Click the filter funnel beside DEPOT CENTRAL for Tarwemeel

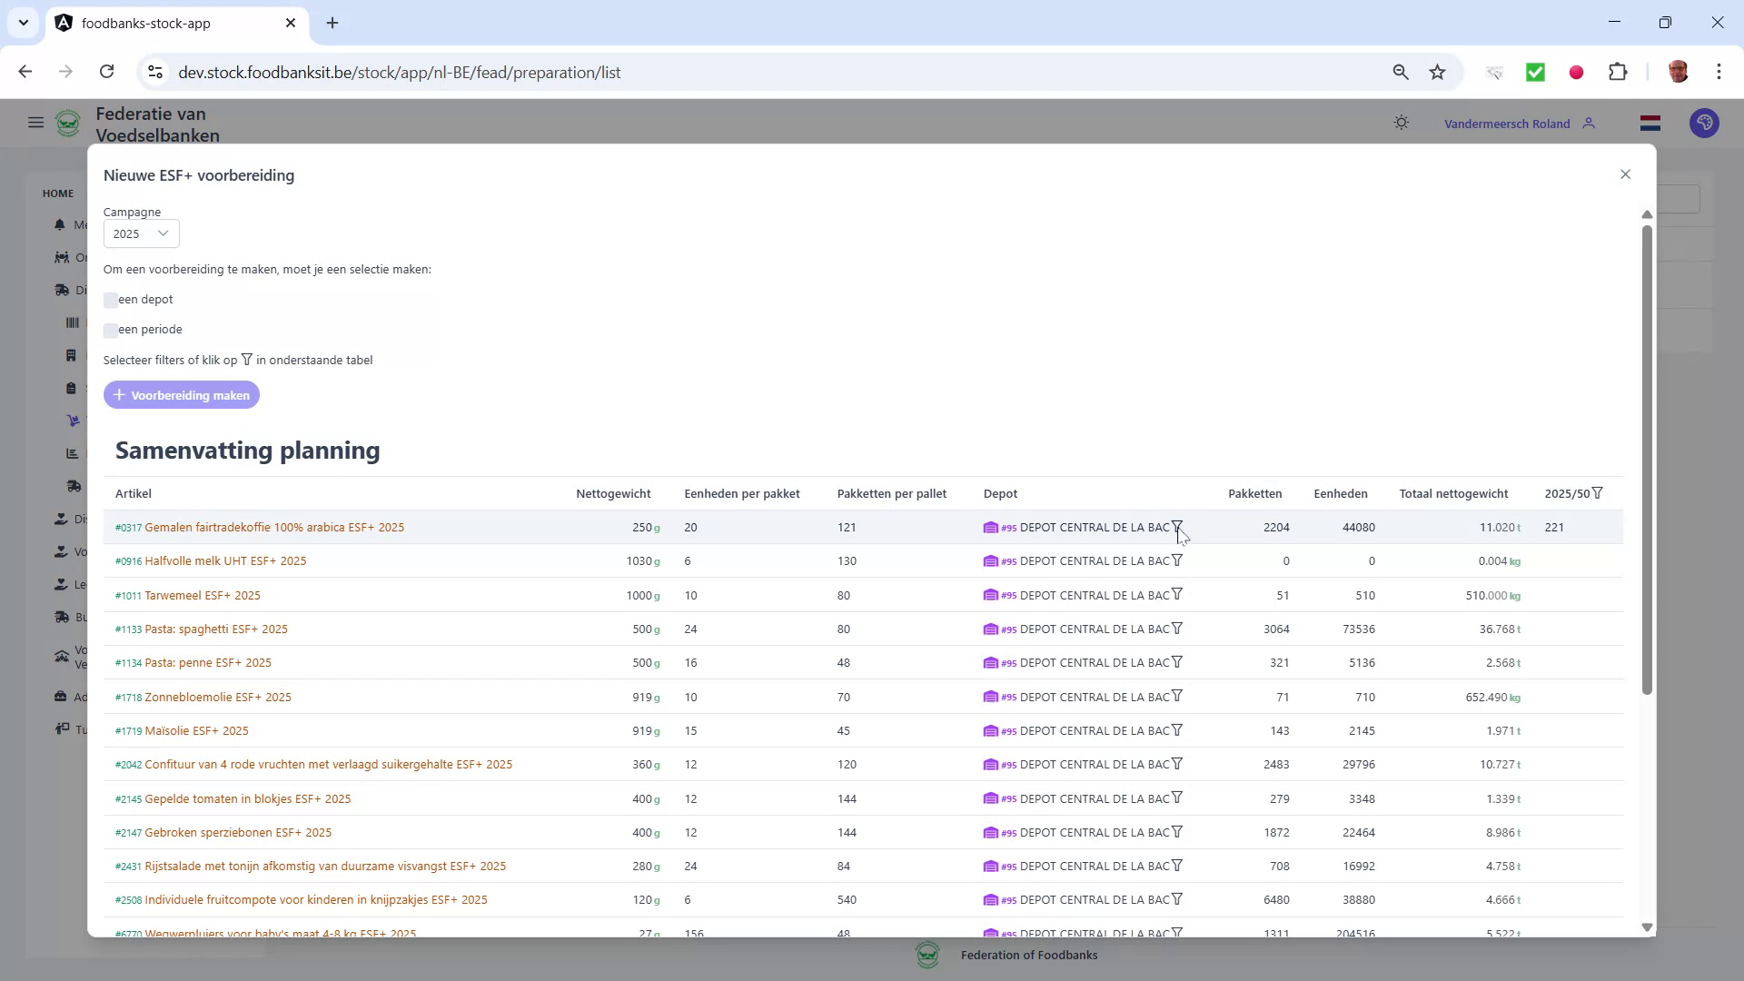tap(1176, 593)
